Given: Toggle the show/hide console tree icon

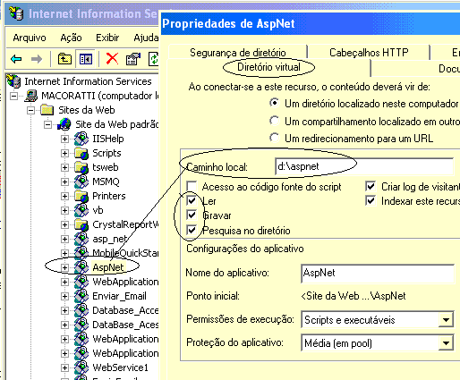Looking at the screenshot, I should pyautogui.click(x=86, y=59).
